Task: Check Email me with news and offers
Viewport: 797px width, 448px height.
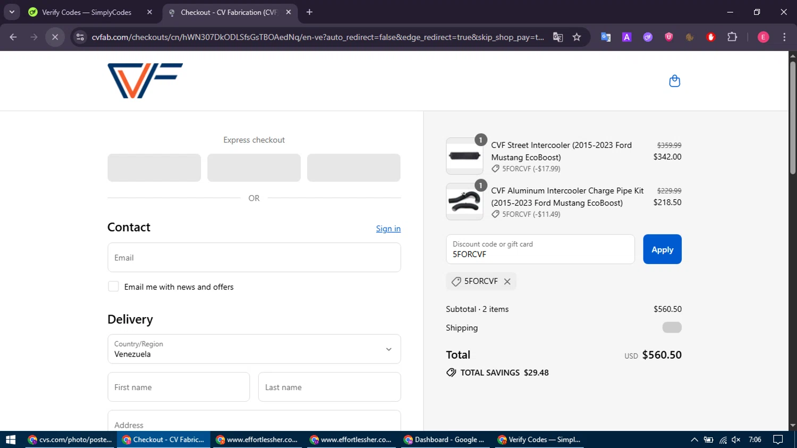Action: [113, 286]
